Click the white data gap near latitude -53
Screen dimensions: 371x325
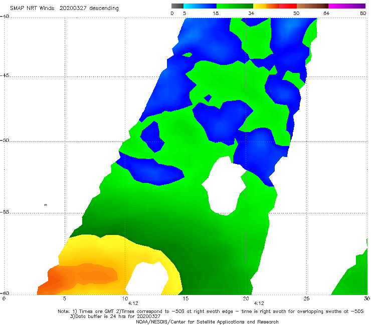[x=225, y=186]
